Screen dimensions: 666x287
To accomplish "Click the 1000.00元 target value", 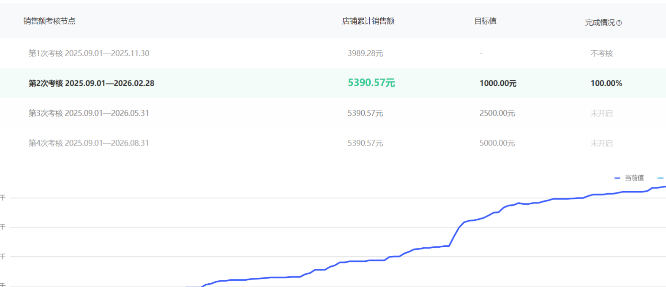I will (x=498, y=83).
